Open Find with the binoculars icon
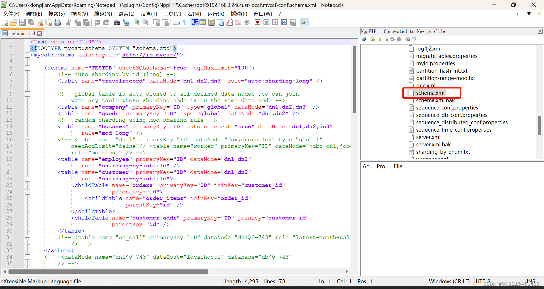Screen dimensions: 544x289 tap(117, 22)
